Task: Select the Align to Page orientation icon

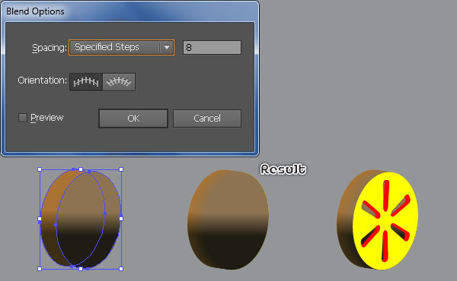Action: coord(86,82)
